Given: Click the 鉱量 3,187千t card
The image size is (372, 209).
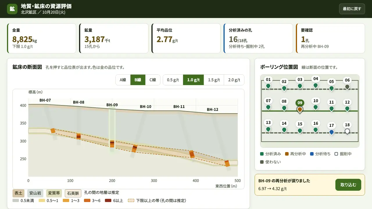Looking at the screenshot, I should [114, 38].
